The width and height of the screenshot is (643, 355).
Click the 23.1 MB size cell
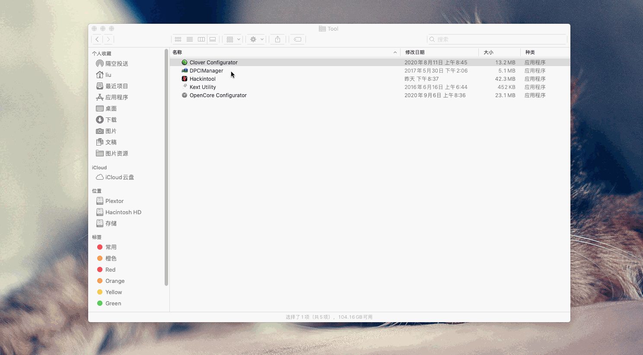(505, 95)
